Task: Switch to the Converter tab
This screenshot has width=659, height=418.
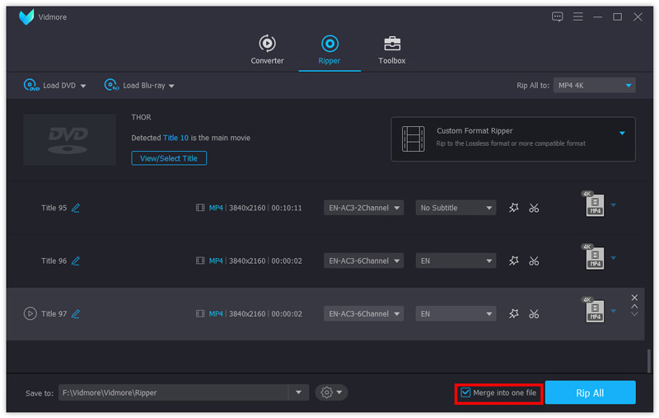Action: click(x=267, y=50)
